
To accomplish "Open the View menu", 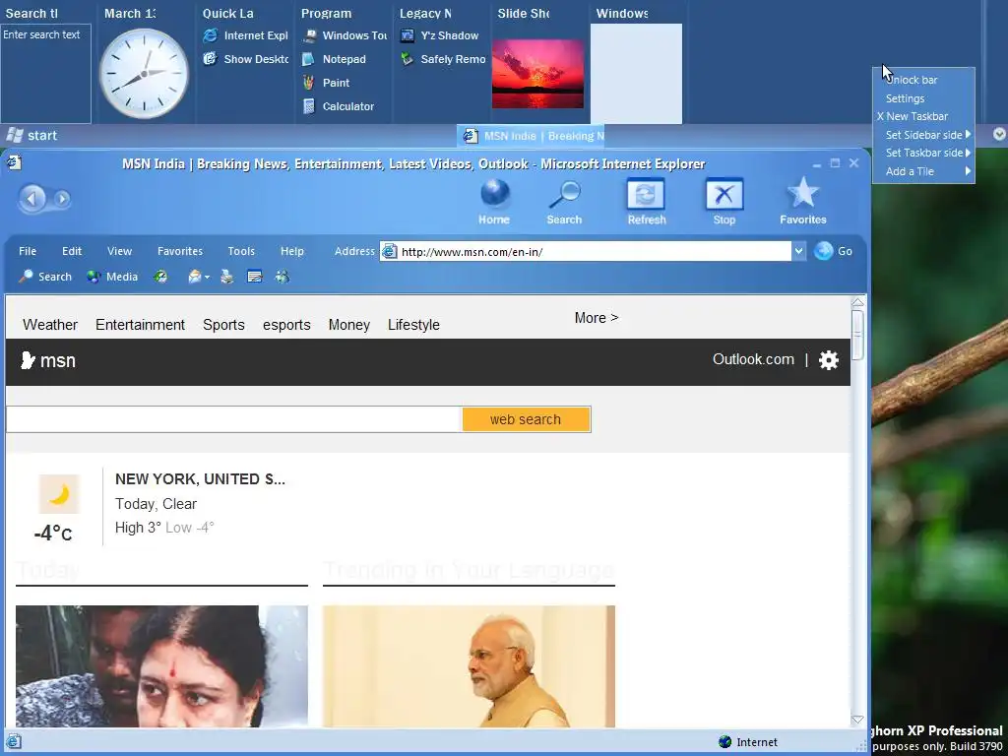I will pyautogui.click(x=119, y=251).
